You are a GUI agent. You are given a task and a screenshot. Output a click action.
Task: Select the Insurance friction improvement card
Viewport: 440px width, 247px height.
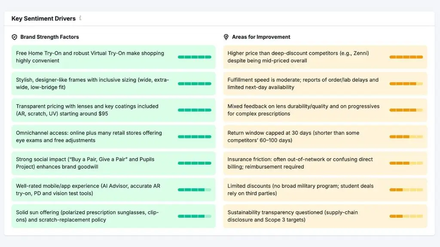[325, 163]
